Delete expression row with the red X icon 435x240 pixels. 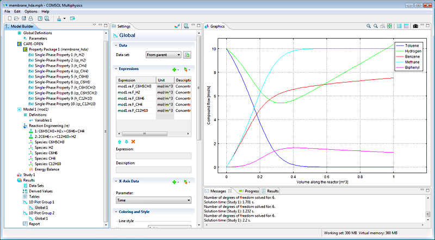coord(133,141)
